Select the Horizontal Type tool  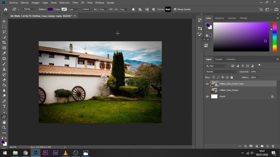pyautogui.click(x=4, y=106)
